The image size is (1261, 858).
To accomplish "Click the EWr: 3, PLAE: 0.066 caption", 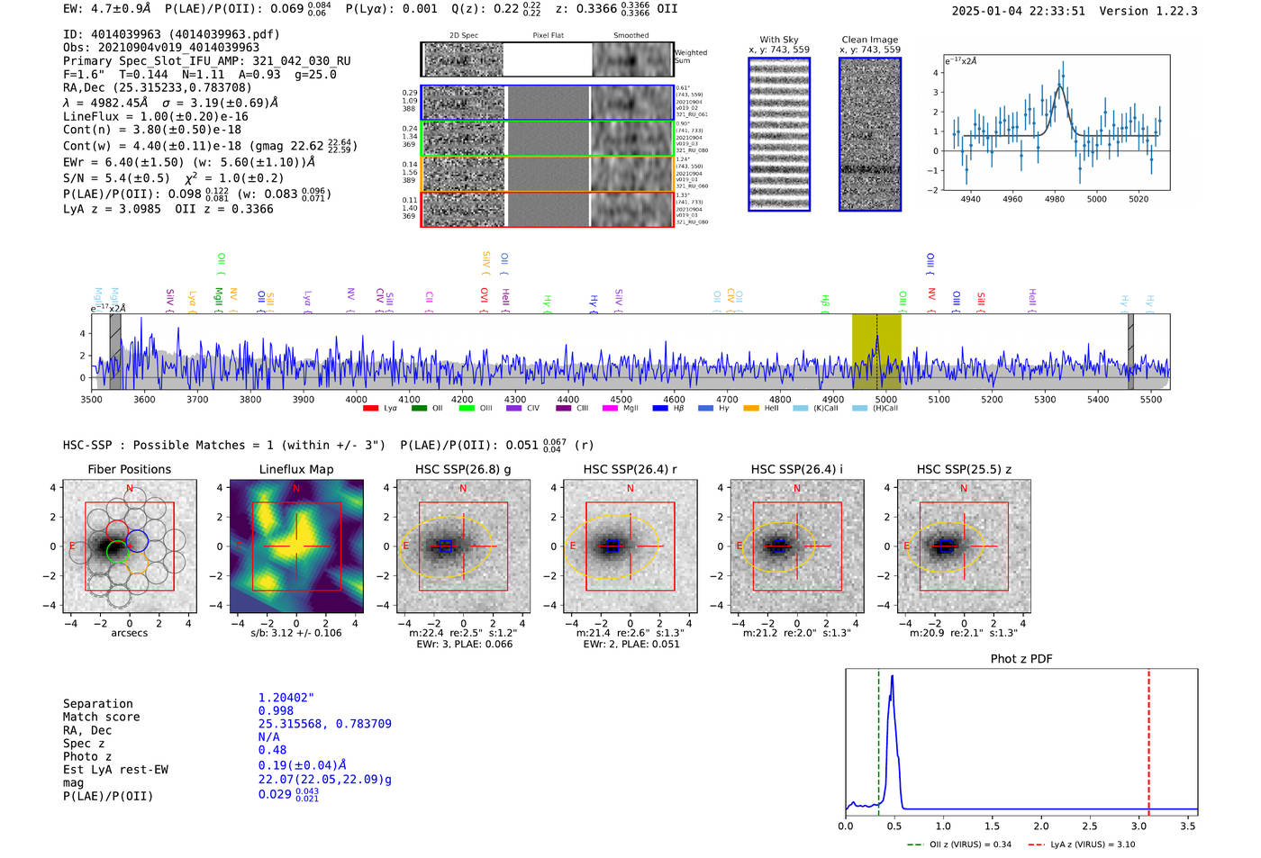I will pos(463,644).
